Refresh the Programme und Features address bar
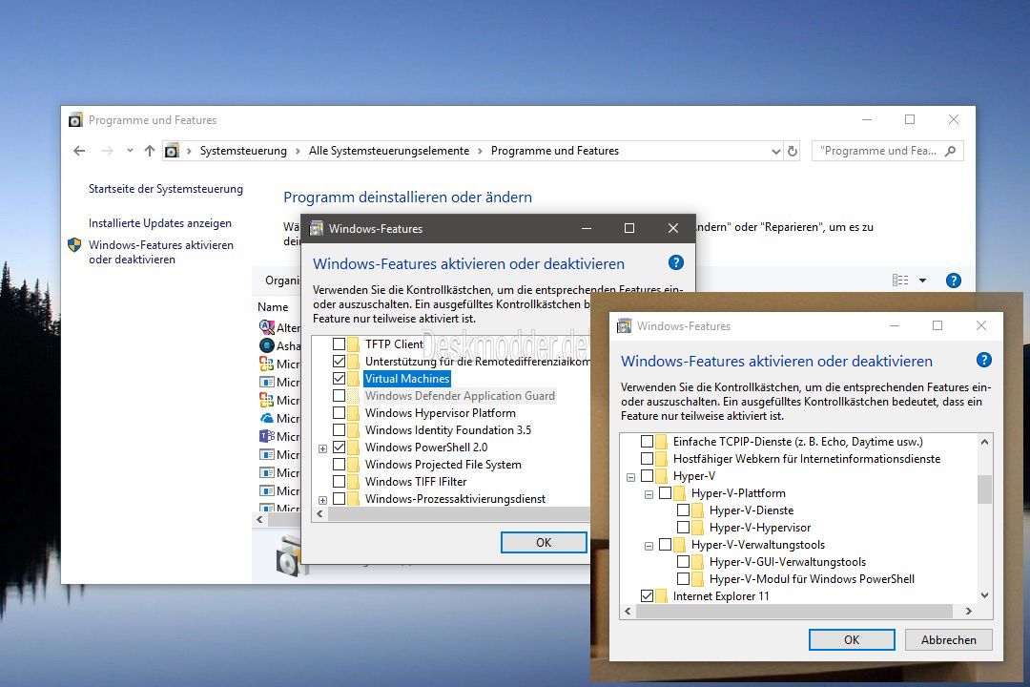 [x=793, y=151]
